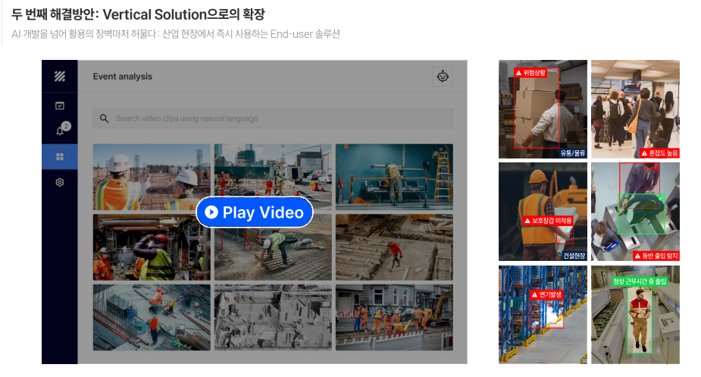The width and height of the screenshot is (701, 377).
Task: Open thumbnail of two workers in hard hats
Action: [152, 177]
